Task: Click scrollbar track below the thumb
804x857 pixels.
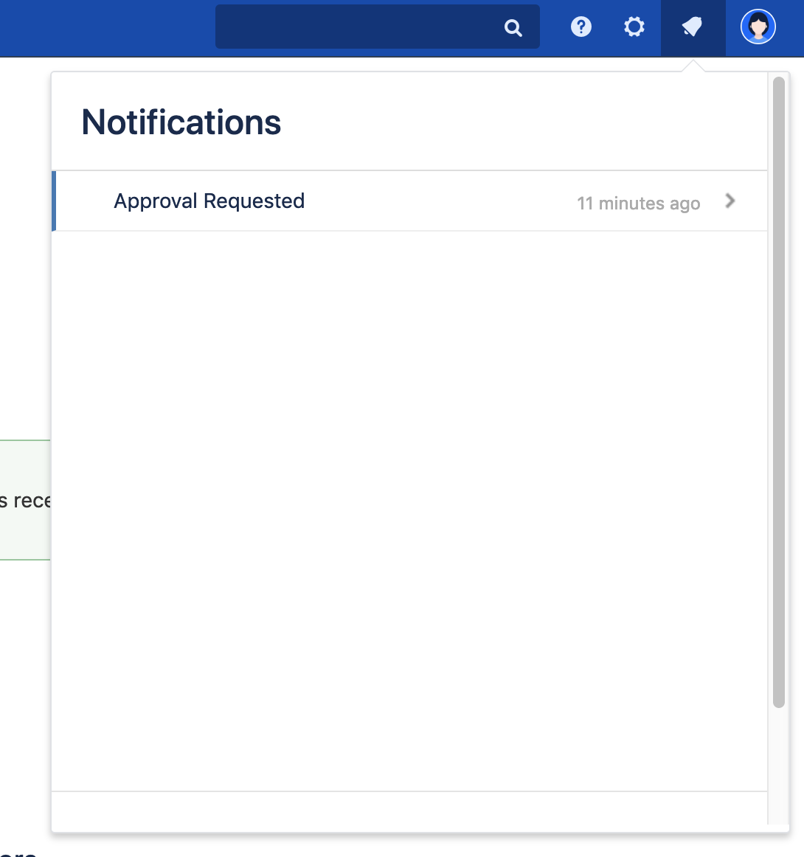Action: point(778,767)
